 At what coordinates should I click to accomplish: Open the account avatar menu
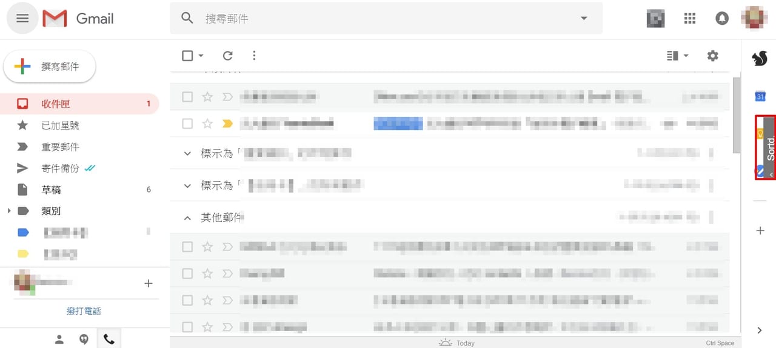pos(755,18)
